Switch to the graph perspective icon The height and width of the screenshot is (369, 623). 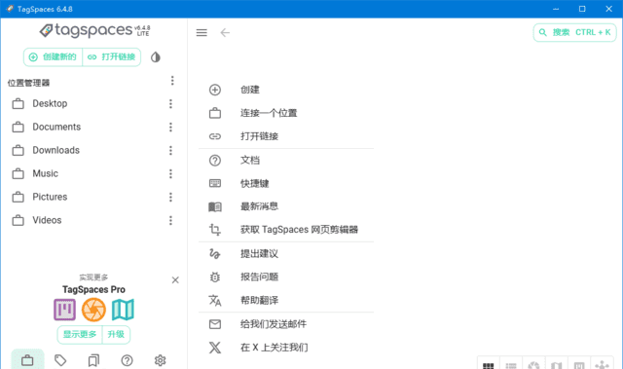[x=602, y=365]
